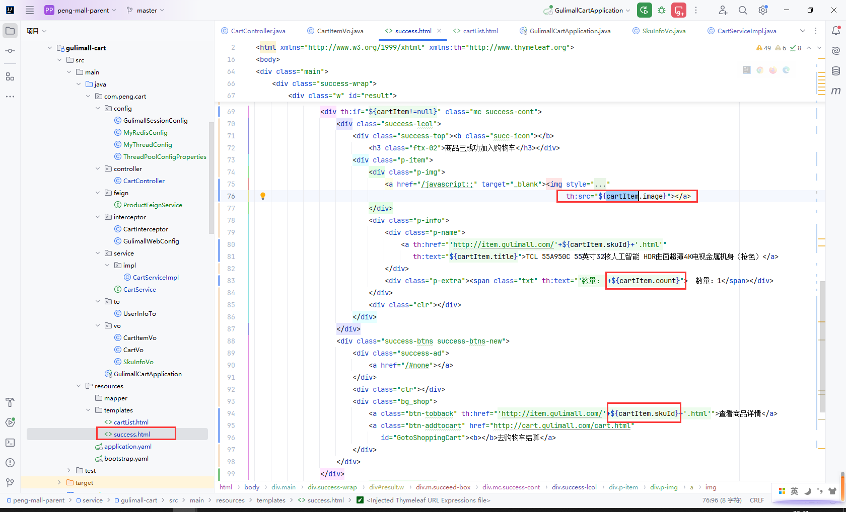Image resolution: width=846 pixels, height=512 pixels.
Task: Open CRLF line separator selector
Action: coord(757,500)
